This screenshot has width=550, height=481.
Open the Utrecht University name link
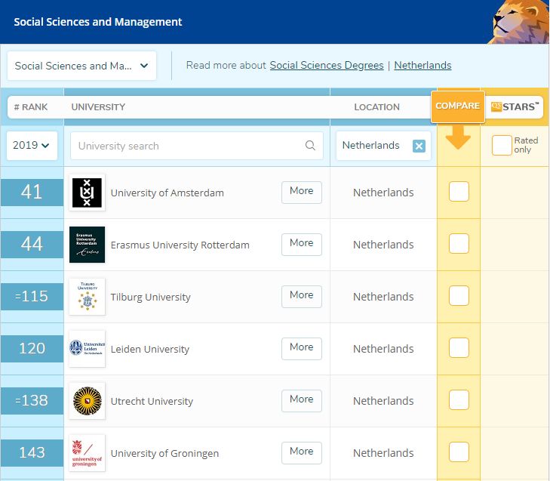(152, 401)
